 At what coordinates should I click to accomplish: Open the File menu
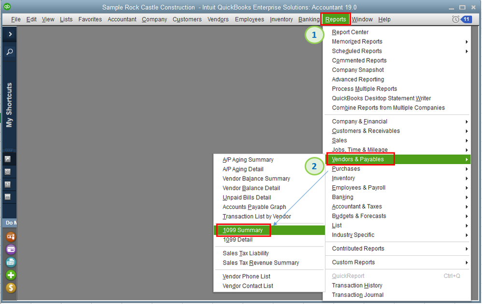(x=15, y=19)
